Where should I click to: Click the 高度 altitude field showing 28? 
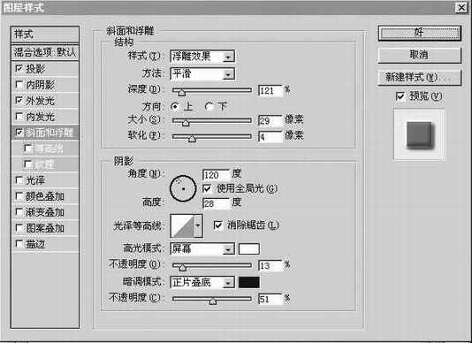click(216, 203)
